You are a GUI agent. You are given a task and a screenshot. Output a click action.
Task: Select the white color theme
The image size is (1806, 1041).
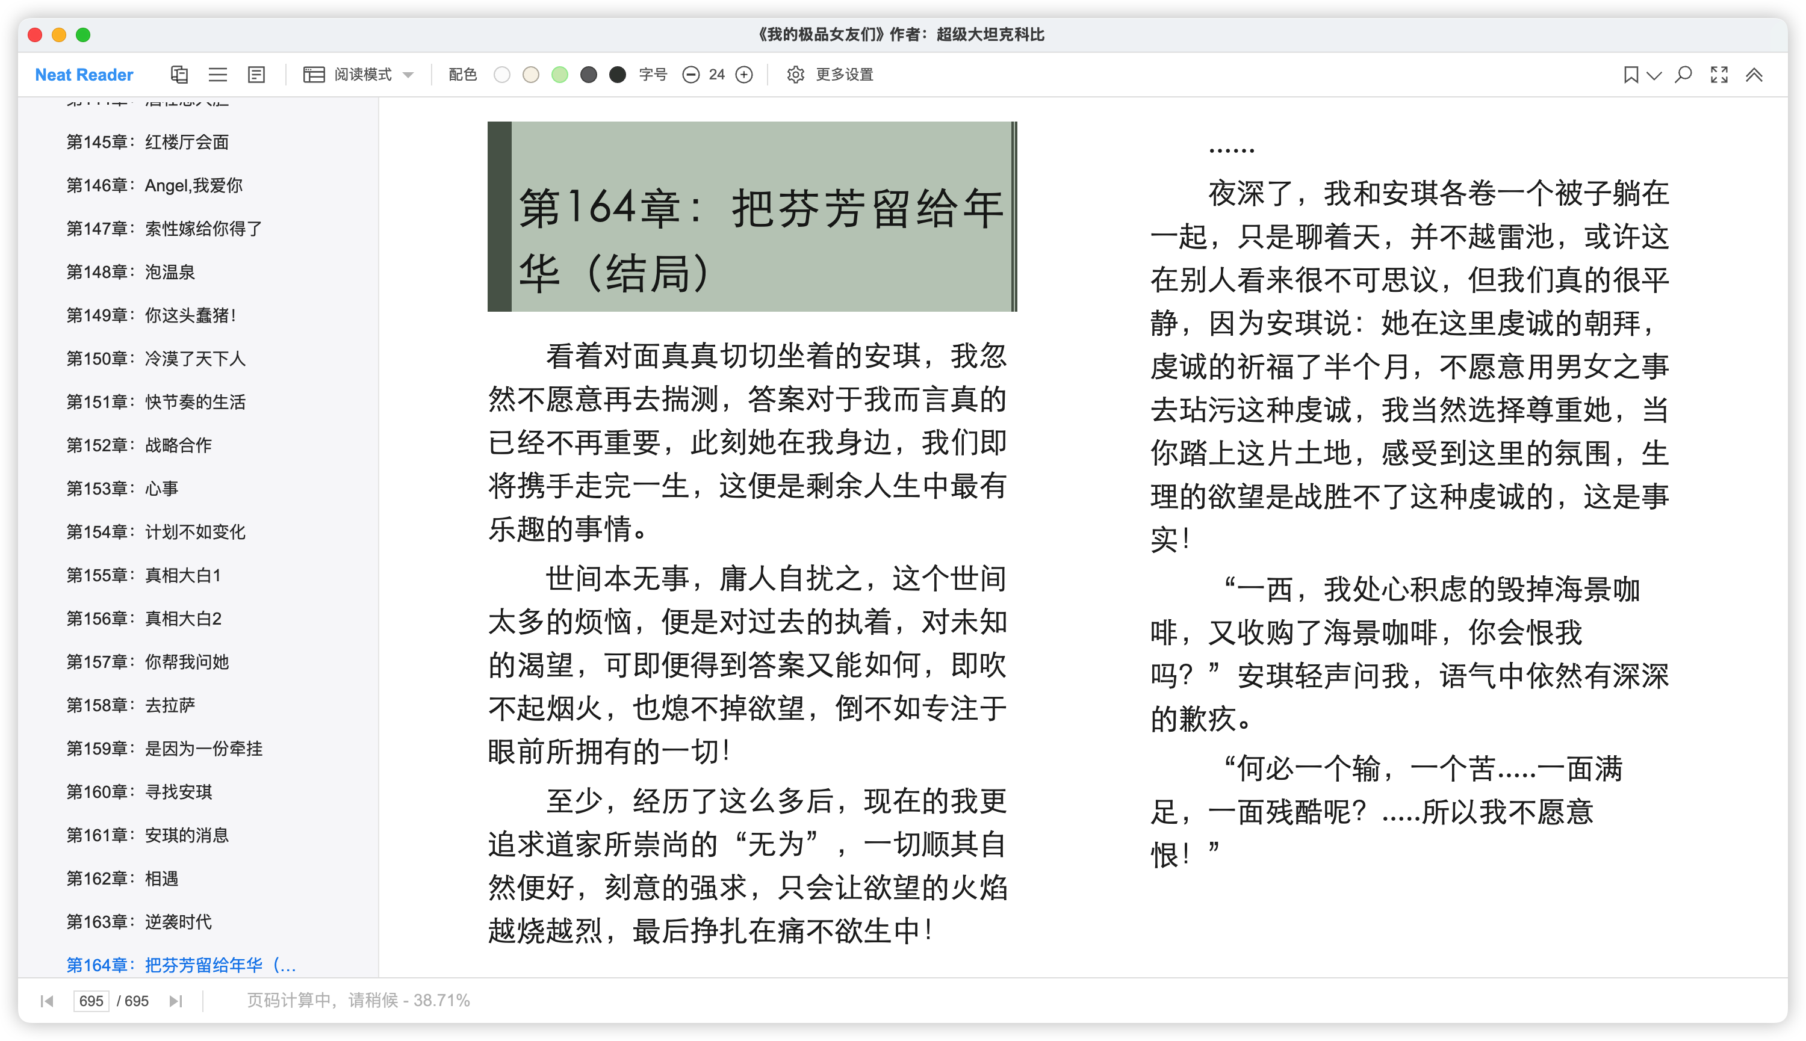502,75
